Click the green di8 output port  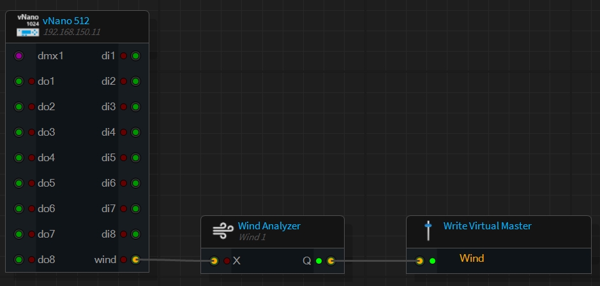click(x=135, y=234)
